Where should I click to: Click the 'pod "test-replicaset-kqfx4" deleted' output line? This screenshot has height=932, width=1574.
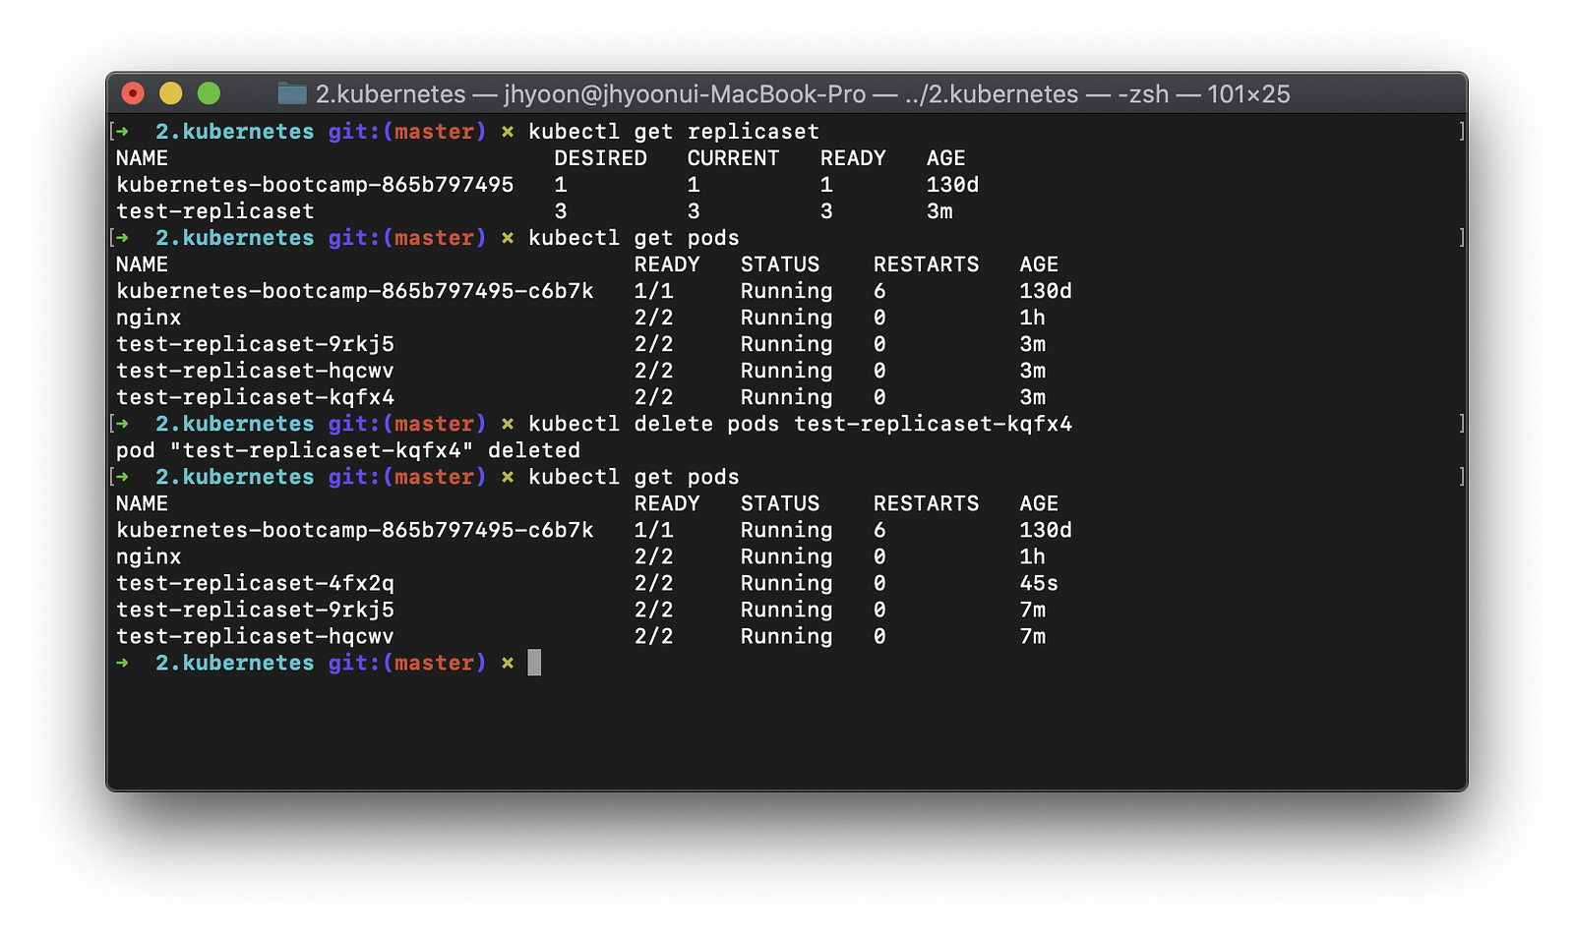coord(348,450)
